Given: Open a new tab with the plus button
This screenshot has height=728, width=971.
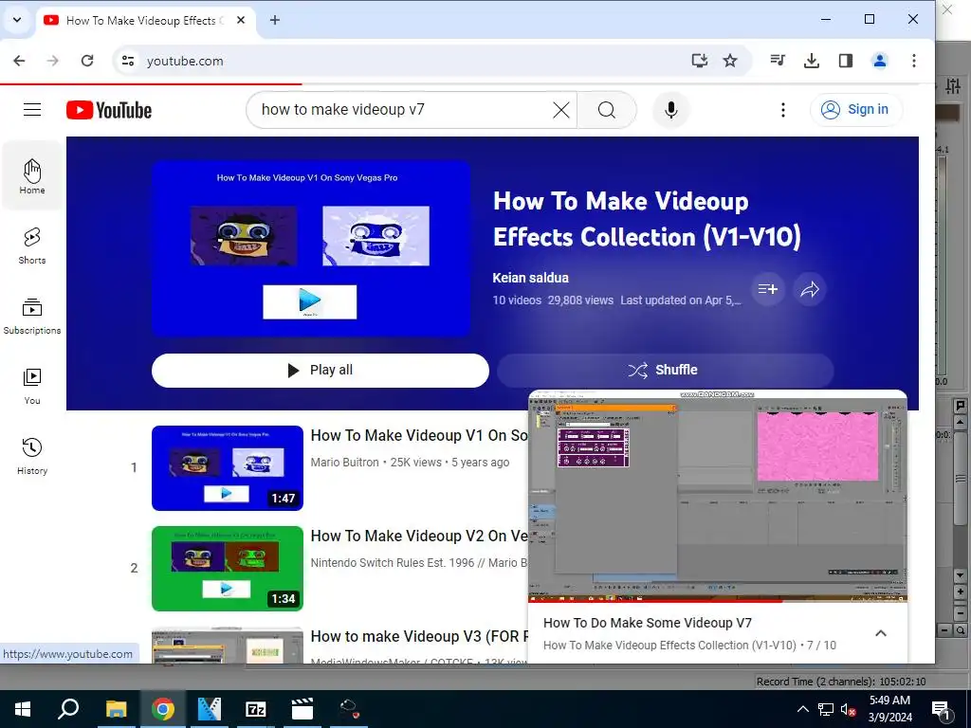Looking at the screenshot, I should pos(275,21).
